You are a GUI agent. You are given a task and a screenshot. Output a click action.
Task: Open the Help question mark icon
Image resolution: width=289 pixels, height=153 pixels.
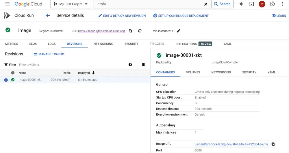pos(272,4)
